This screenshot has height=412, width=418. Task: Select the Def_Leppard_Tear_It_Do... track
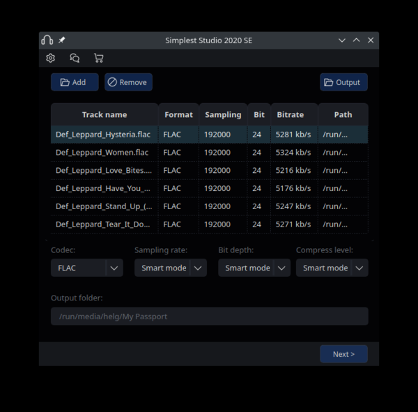click(x=103, y=224)
